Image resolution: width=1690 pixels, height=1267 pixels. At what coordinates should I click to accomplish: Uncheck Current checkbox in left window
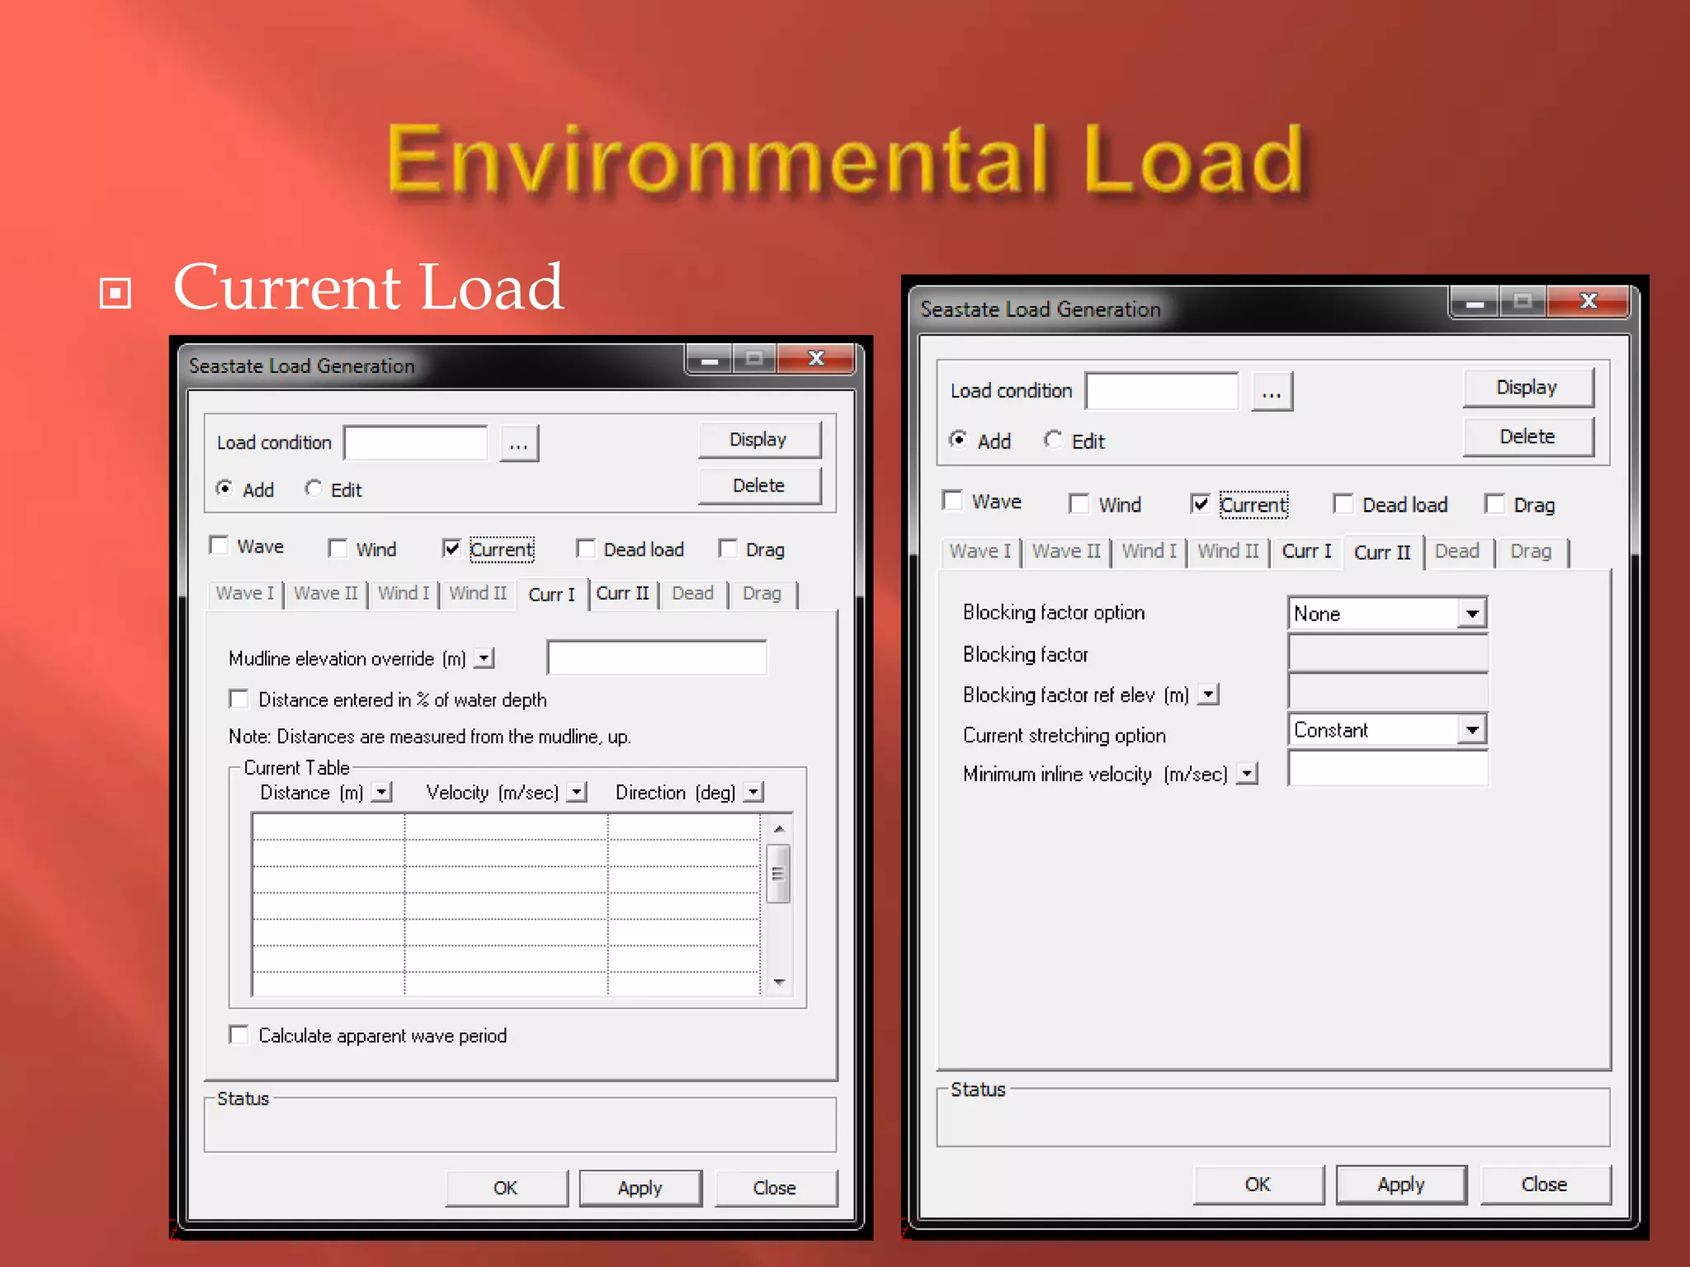click(451, 549)
